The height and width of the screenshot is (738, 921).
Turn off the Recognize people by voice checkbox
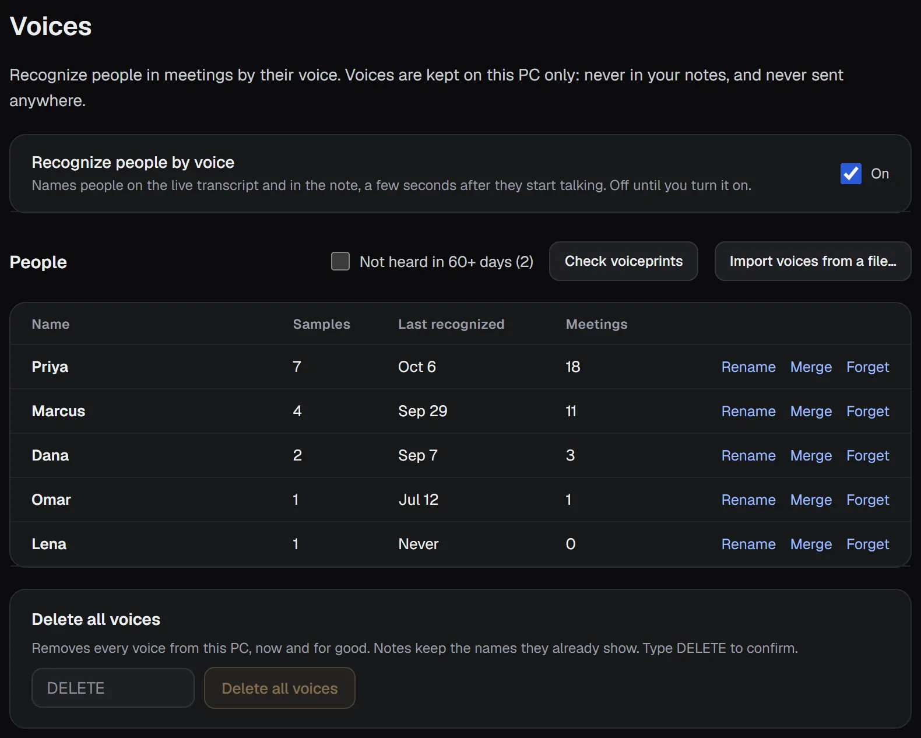point(851,174)
